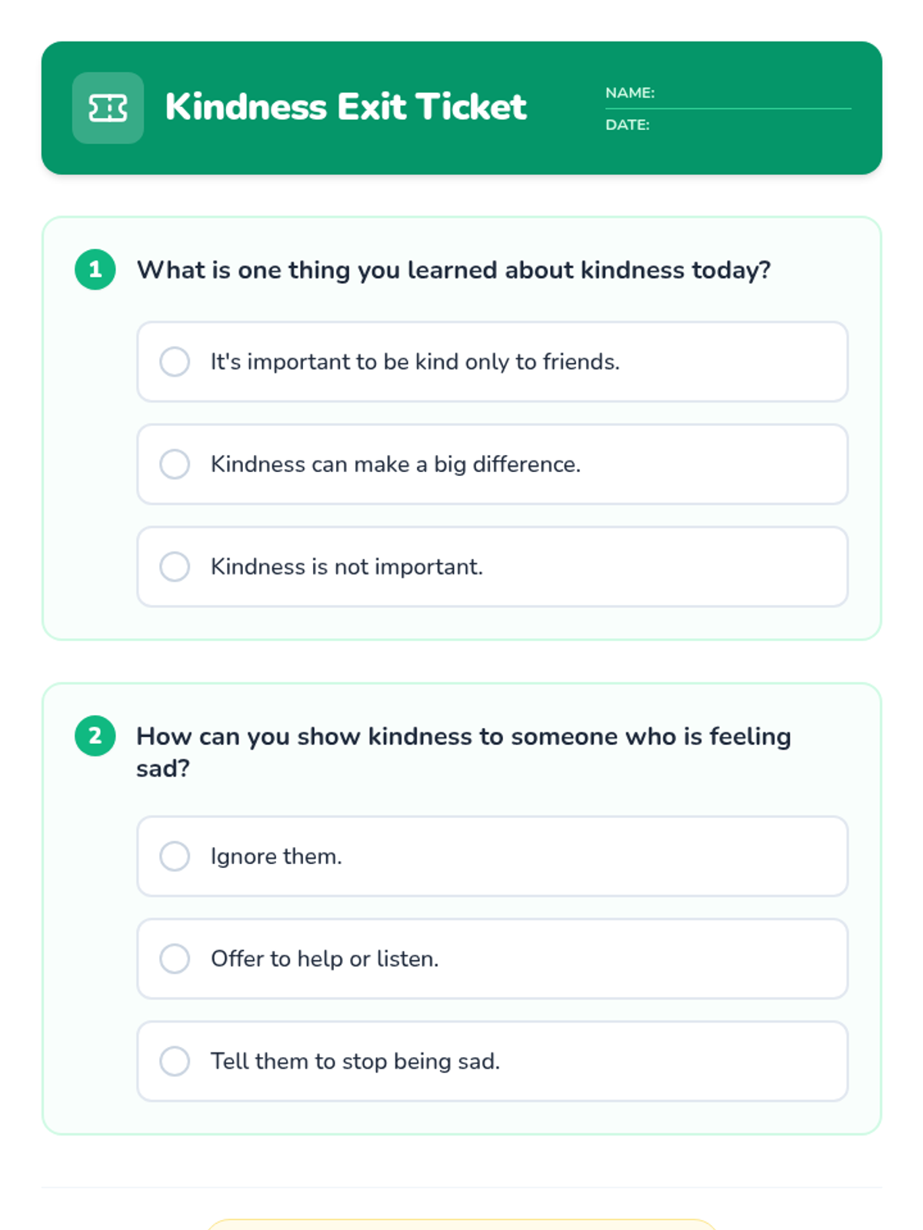This screenshot has width=923, height=1230.
Task: Click question 1 heading text
Action: pos(453,270)
